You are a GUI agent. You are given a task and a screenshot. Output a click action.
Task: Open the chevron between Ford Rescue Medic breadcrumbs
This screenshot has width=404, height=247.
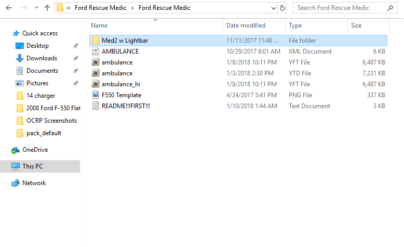[x=132, y=8]
